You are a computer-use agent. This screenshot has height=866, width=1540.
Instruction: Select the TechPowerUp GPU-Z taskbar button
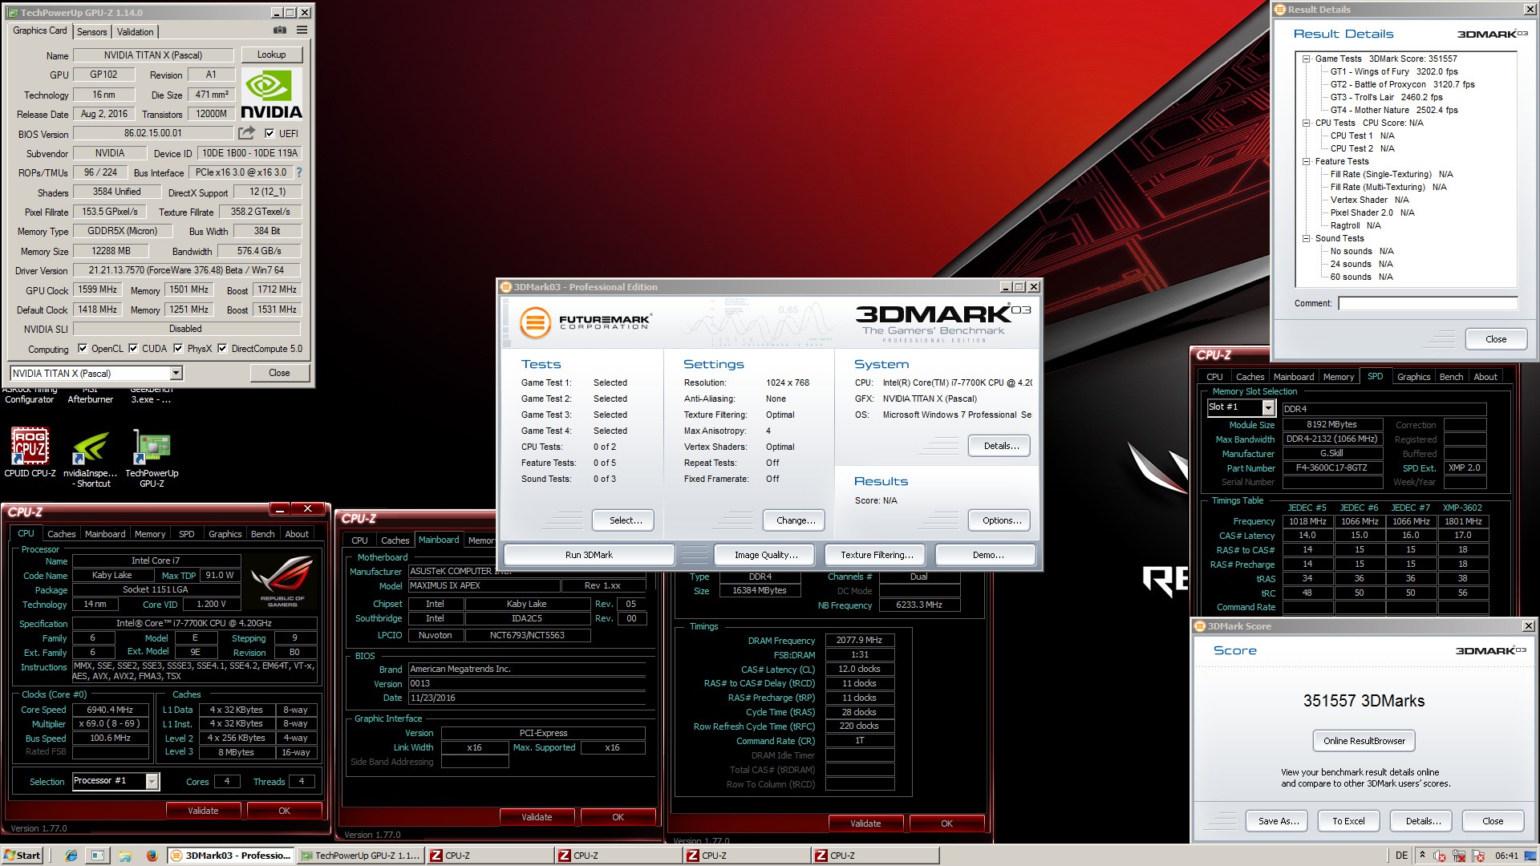tap(359, 856)
